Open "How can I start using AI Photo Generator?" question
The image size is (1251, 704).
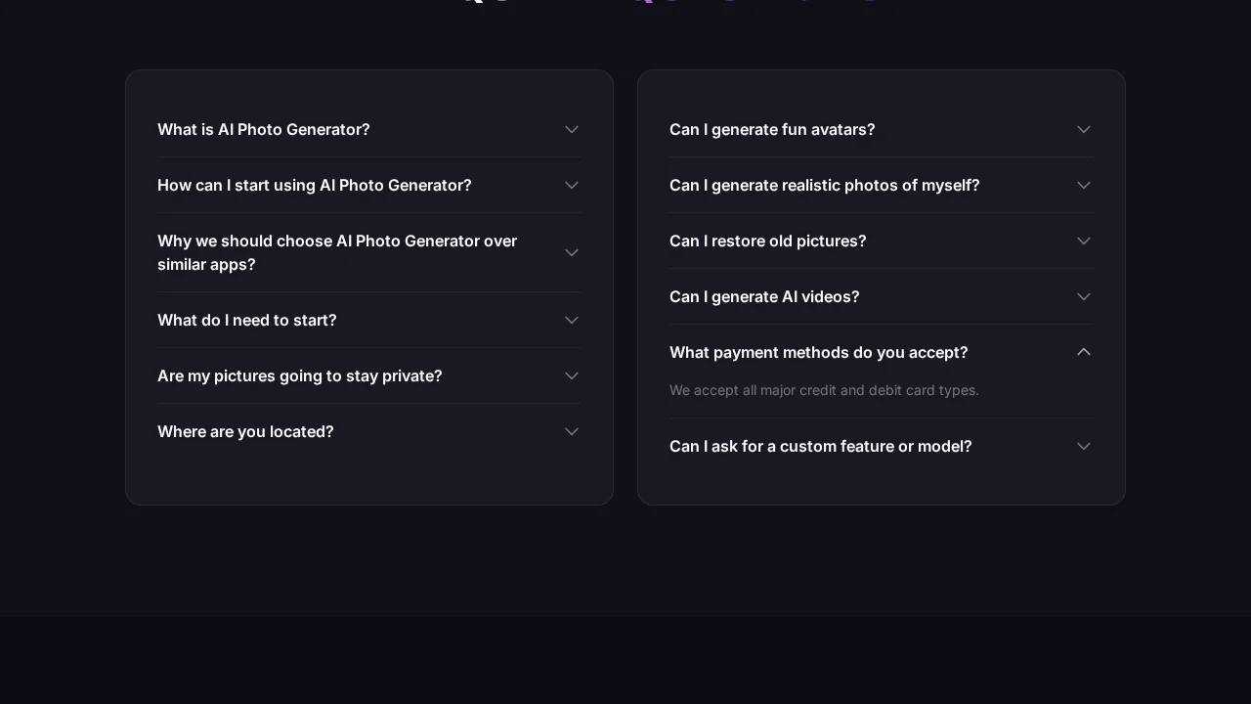point(315,185)
